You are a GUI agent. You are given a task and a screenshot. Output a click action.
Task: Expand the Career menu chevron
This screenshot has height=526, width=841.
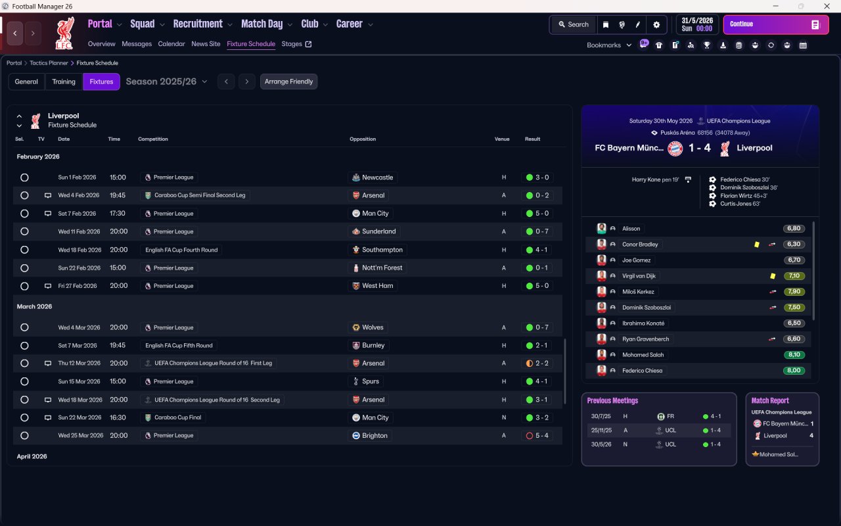click(370, 25)
